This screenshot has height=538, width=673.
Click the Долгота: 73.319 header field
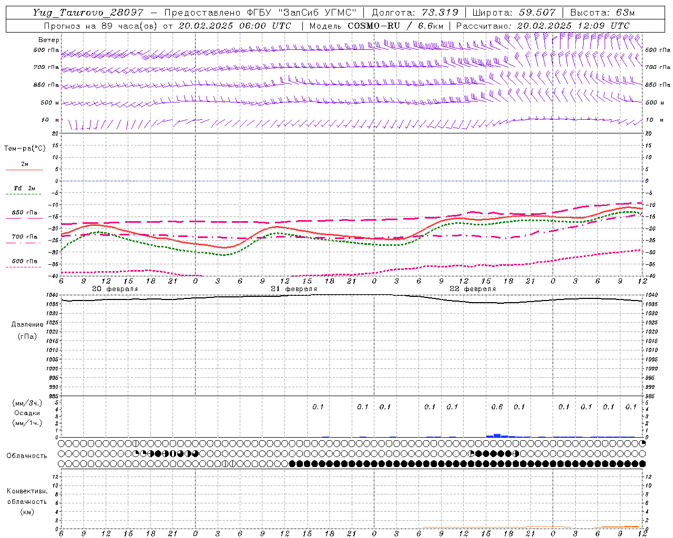[x=415, y=13]
